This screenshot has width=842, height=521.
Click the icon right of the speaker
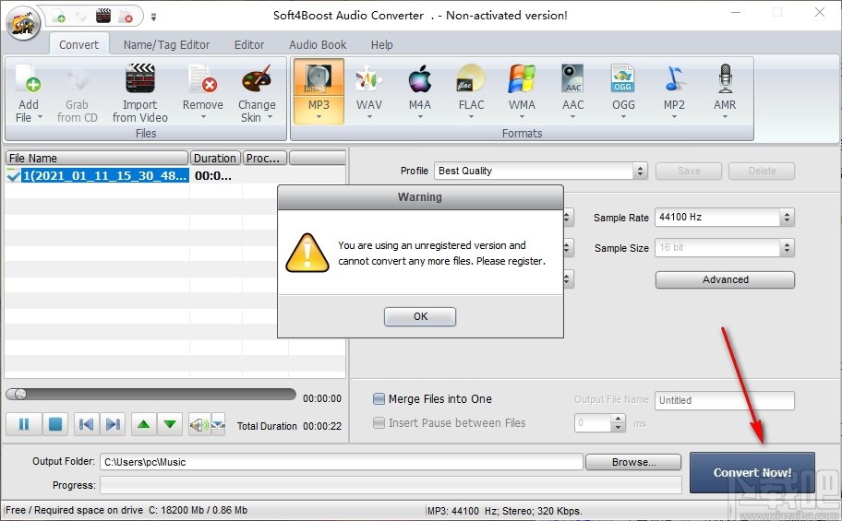point(218,425)
